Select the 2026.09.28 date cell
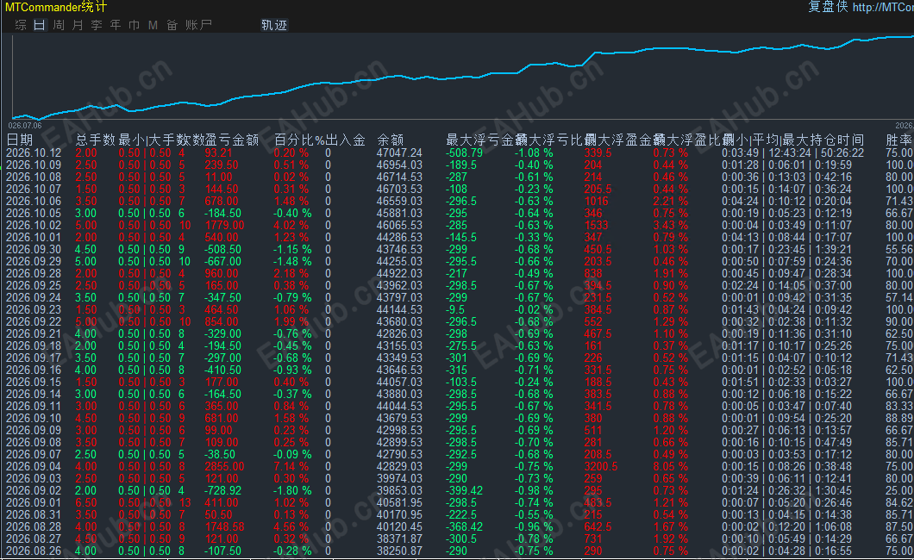 pos(34,273)
